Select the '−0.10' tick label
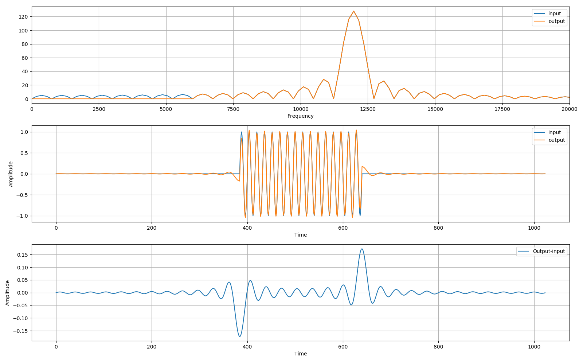This screenshot has width=583, height=362. pyautogui.click(x=21, y=318)
